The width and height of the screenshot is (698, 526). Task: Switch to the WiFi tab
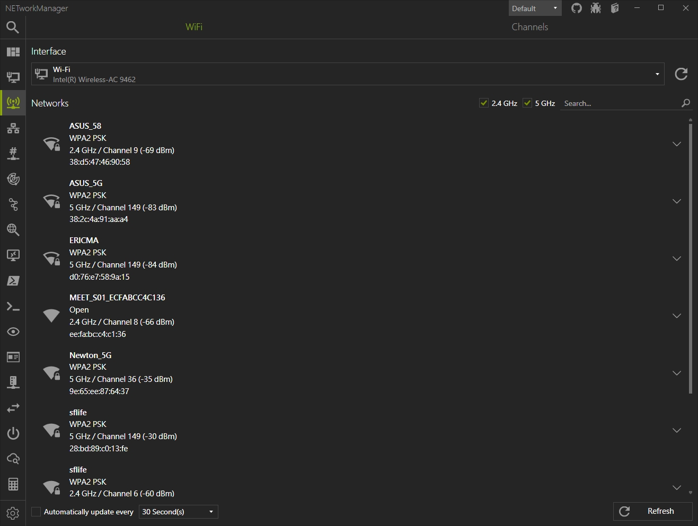coord(194,27)
